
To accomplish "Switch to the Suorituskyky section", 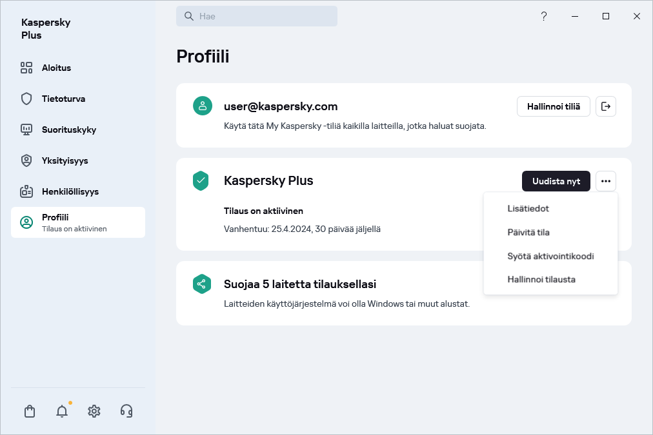I will (x=68, y=130).
